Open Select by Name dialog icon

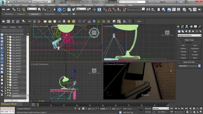tap(44, 9)
